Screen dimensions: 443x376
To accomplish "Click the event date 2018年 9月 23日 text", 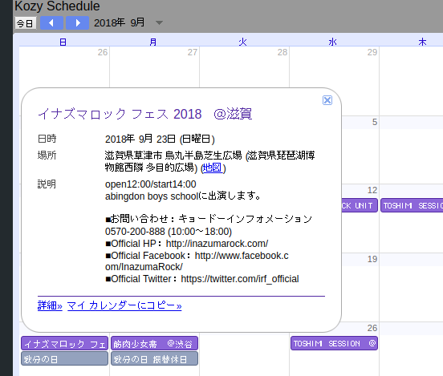I will click(x=160, y=139).
